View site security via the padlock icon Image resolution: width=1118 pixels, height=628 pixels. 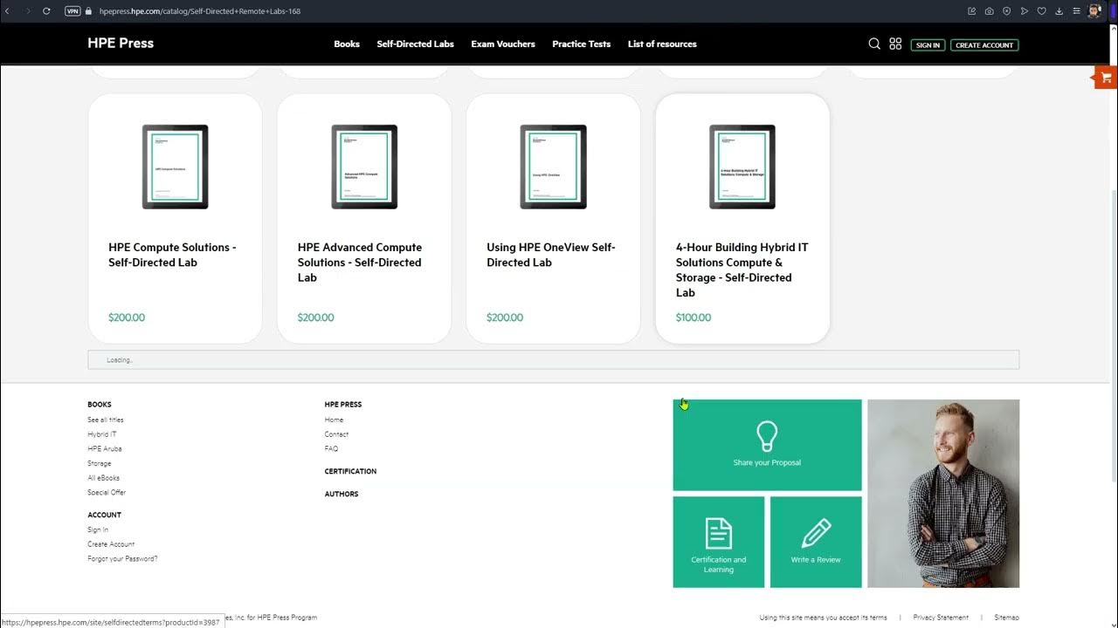click(88, 11)
